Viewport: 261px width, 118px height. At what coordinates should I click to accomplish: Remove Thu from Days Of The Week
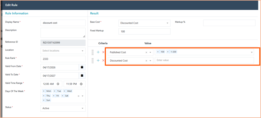point(44,96)
